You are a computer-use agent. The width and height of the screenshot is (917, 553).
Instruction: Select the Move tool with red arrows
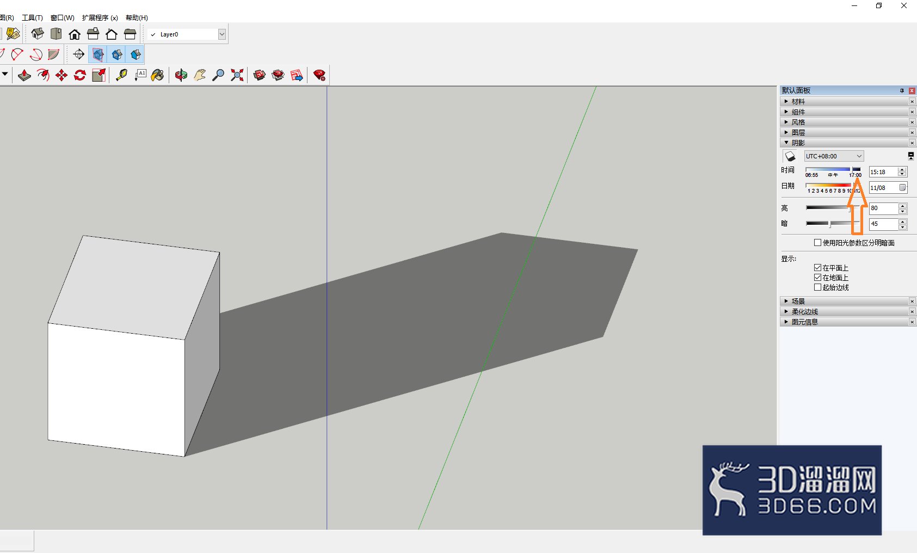point(61,75)
